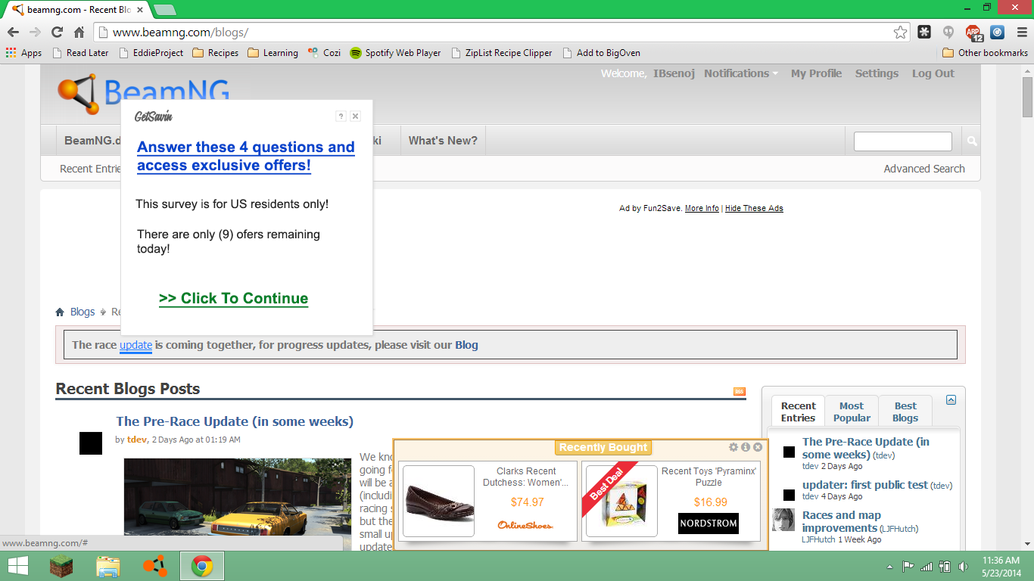
Task: Open Advanced Search
Action: 924,169
